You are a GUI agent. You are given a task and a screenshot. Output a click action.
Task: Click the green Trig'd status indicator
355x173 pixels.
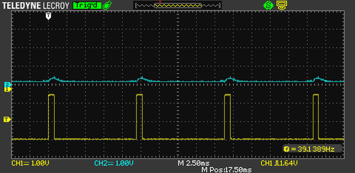click(x=87, y=5)
